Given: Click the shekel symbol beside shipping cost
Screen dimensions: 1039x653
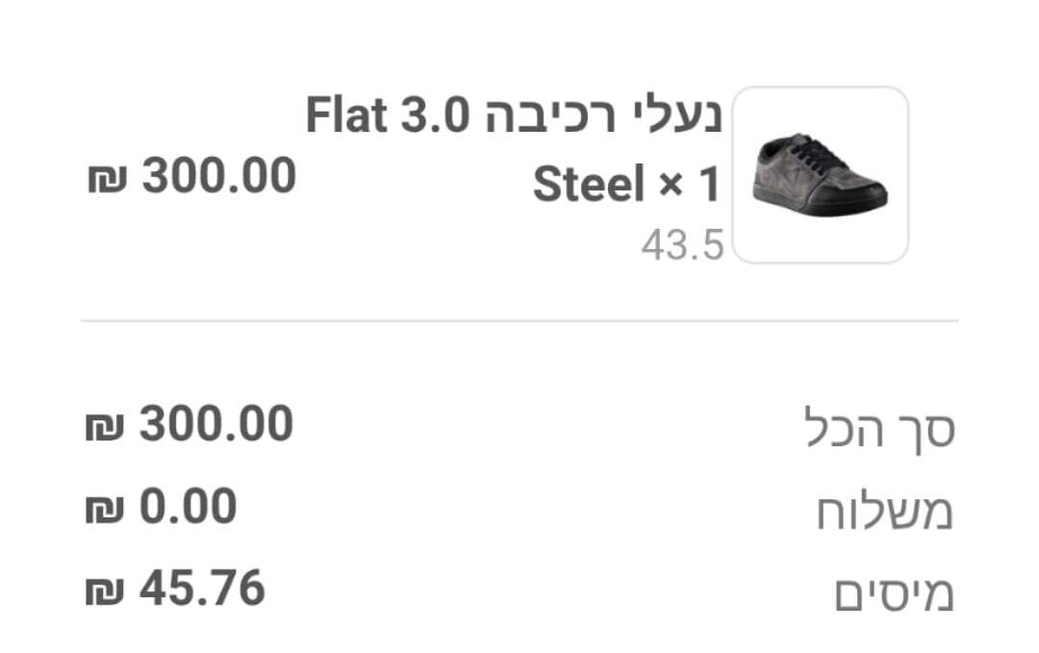Looking at the screenshot, I should coord(105,510).
